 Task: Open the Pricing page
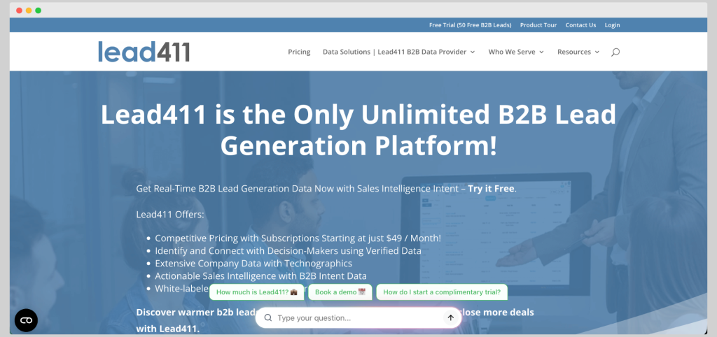click(x=299, y=52)
